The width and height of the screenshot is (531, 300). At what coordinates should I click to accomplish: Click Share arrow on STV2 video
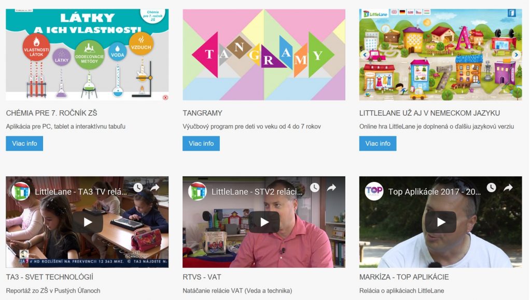pos(331,188)
